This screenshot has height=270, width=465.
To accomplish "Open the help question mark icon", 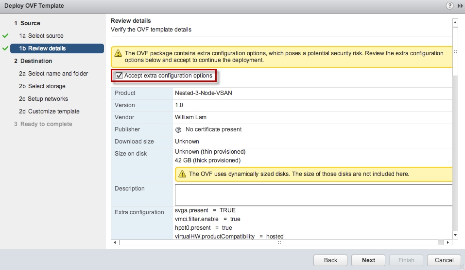I will (x=449, y=6).
